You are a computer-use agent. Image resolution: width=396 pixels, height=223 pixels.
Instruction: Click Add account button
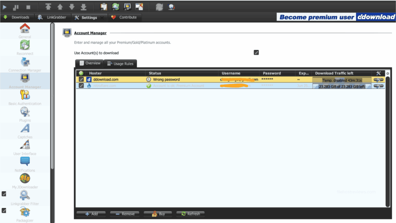[x=91, y=214]
